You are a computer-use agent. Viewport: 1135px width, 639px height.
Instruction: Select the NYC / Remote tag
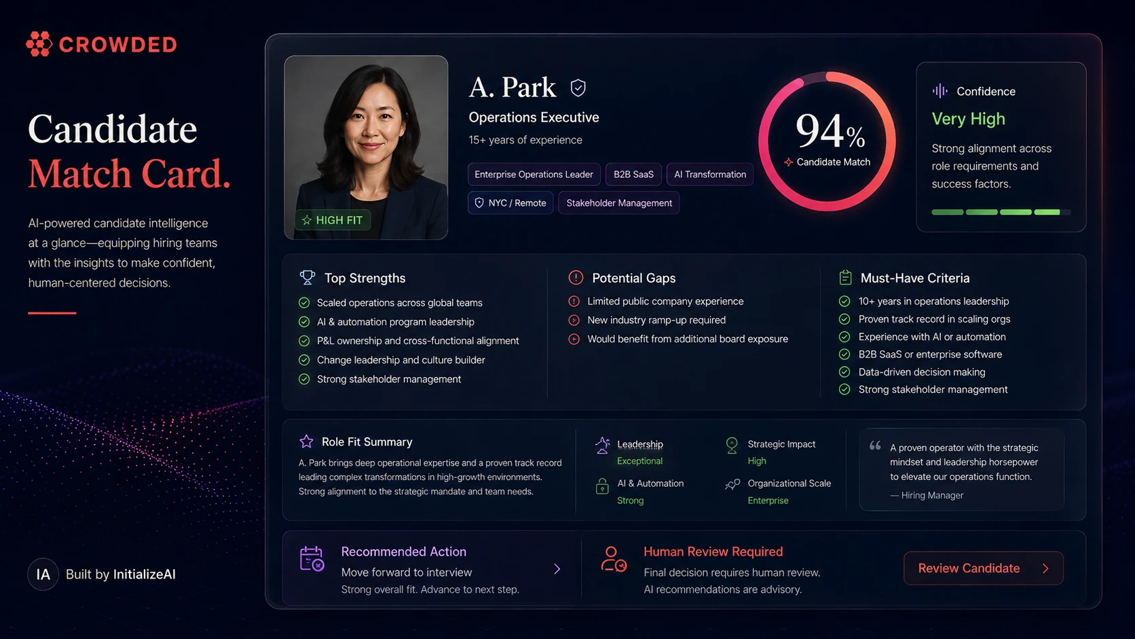click(x=510, y=203)
